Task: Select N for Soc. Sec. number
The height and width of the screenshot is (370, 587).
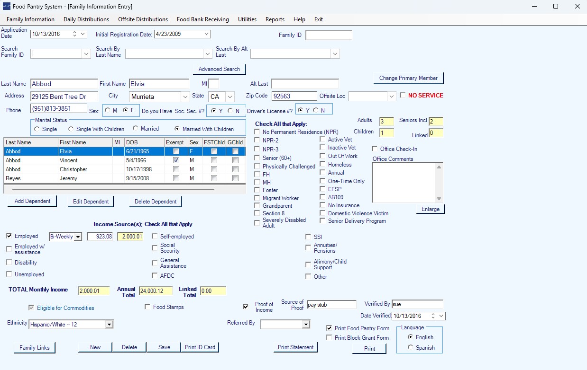Action: click(x=230, y=111)
